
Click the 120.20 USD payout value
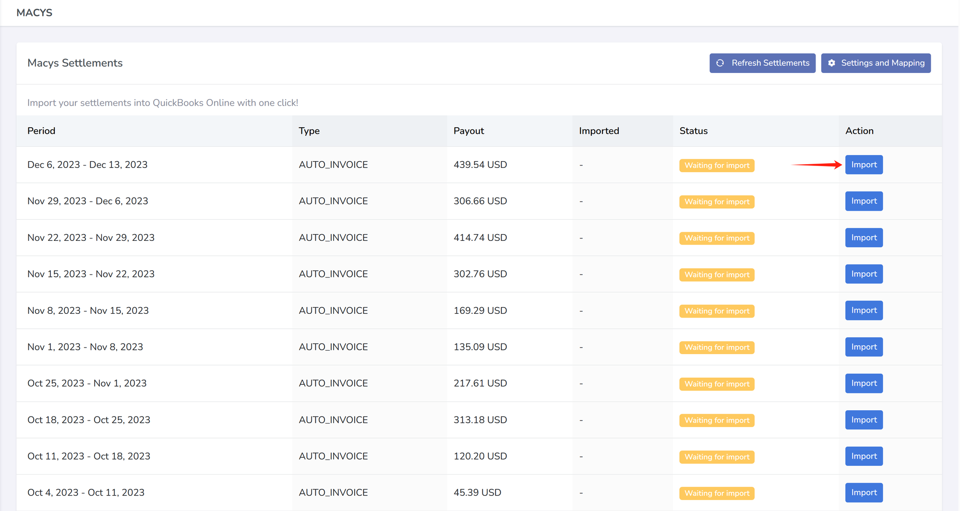[x=480, y=456]
